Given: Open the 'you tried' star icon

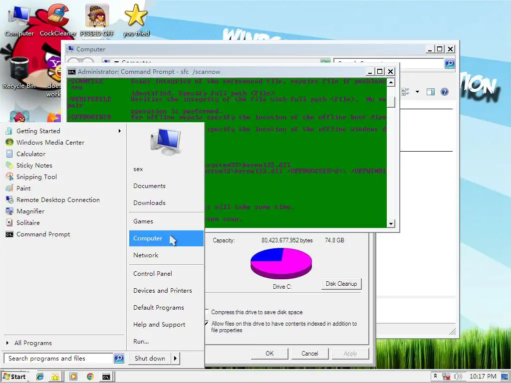Looking at the screenshot, I should [136, 20].
